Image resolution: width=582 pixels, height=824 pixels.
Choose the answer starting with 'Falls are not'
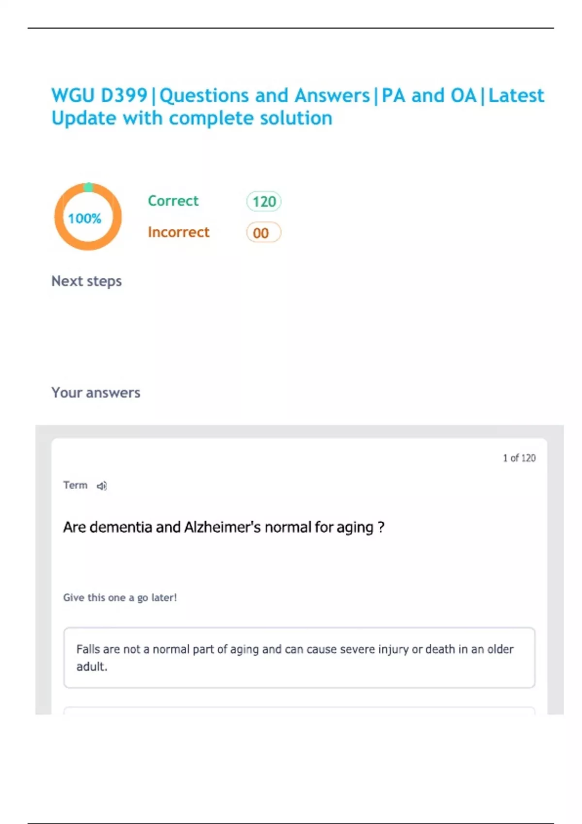click(x=299, y=657)
